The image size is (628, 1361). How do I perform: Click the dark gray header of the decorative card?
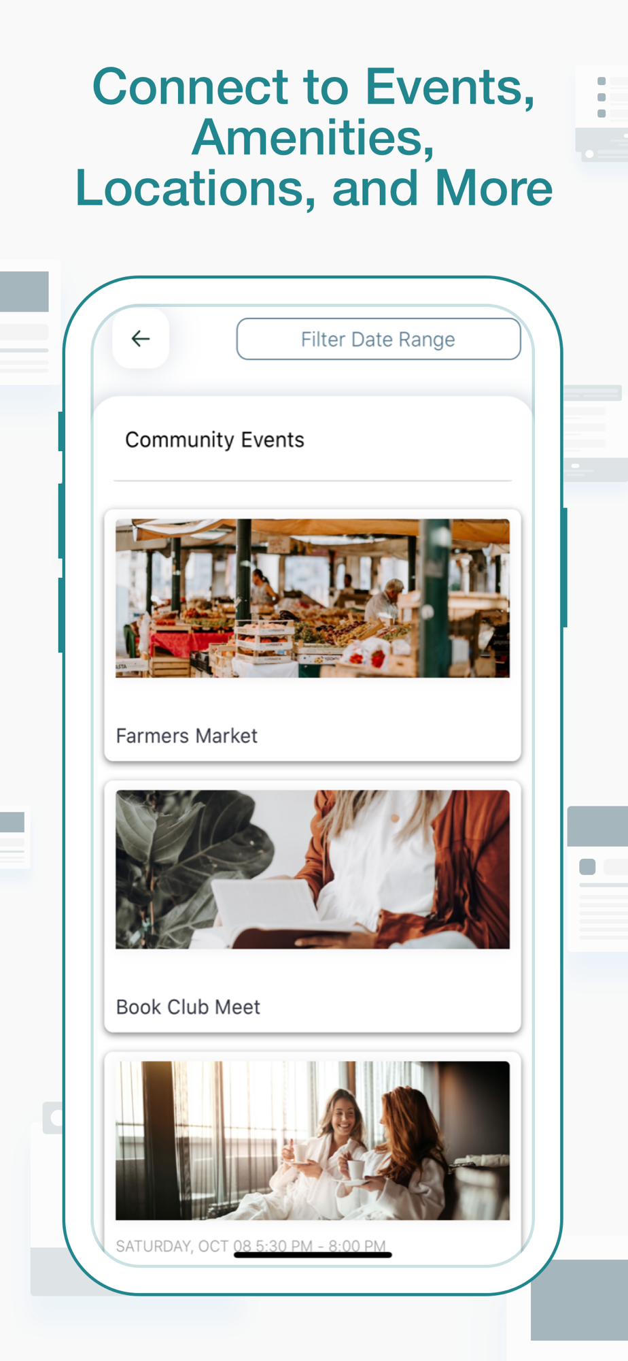coord(597,826)
